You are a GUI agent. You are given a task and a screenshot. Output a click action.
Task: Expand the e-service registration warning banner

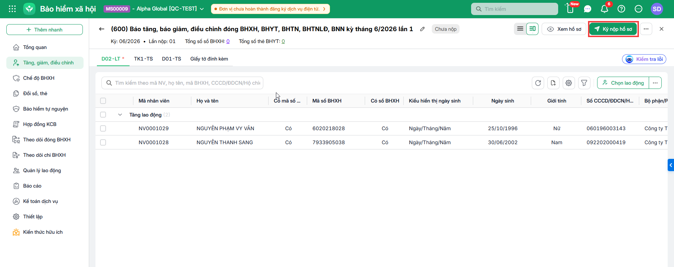(270, 9)
